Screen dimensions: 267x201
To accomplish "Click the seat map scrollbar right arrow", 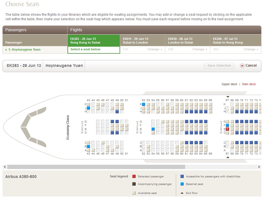I will tap(259, 167).
